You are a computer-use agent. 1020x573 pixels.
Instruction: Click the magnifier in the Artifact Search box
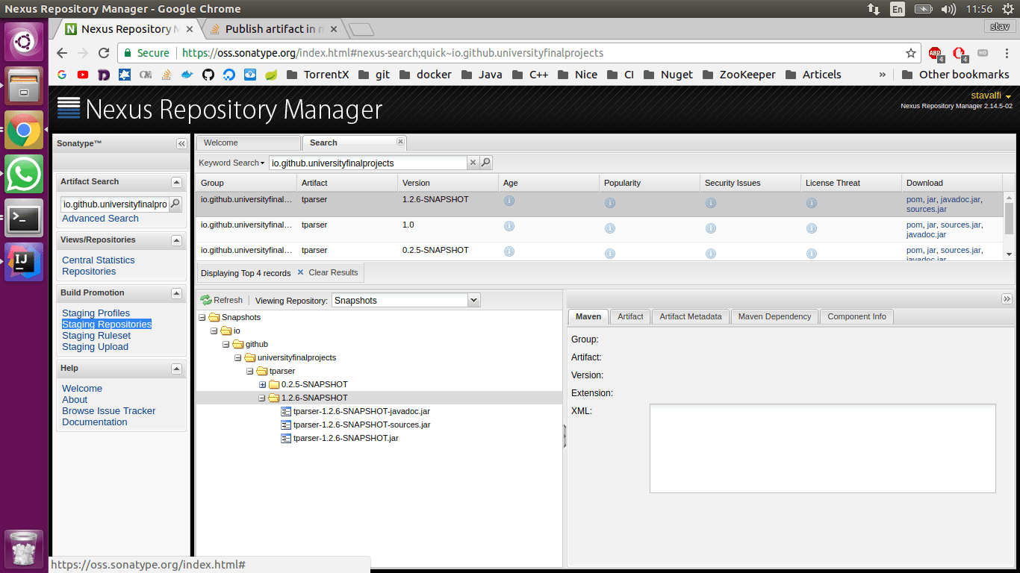click(175, 204)
